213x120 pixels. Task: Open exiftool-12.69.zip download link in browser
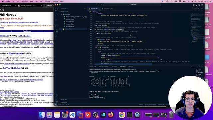[15, 53]
